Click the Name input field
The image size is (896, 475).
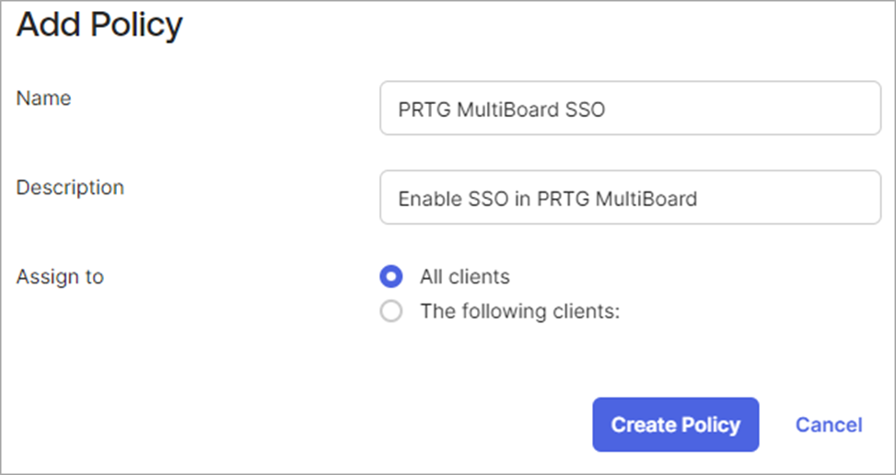[630, 108]
